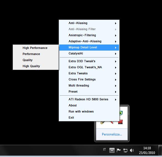162x157 pixels.
Task: Expand the Adaptive-Anti-Aliasing submenu
Action: point(89,41)
